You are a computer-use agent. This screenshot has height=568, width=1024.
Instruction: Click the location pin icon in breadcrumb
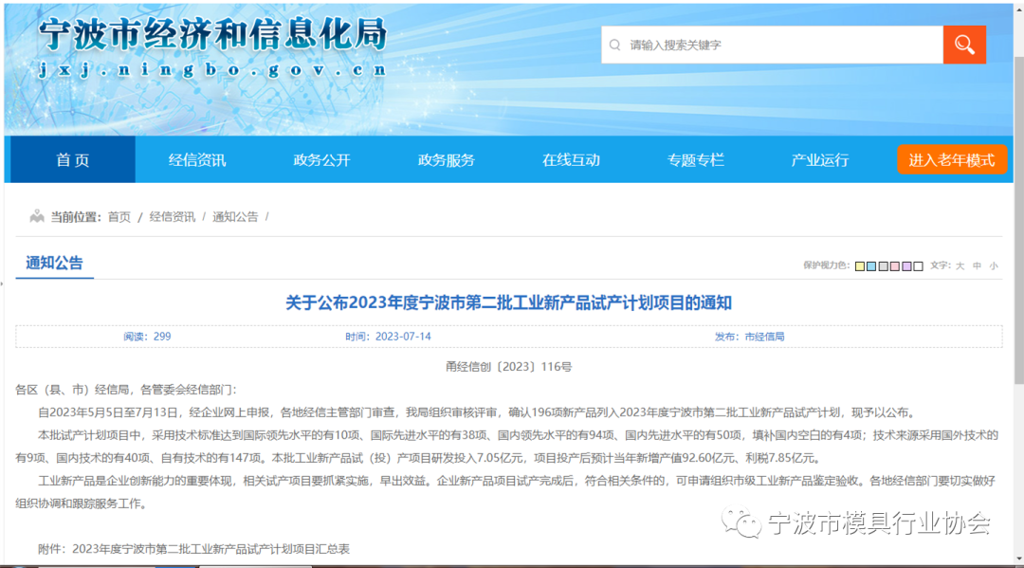click(37, 216)
